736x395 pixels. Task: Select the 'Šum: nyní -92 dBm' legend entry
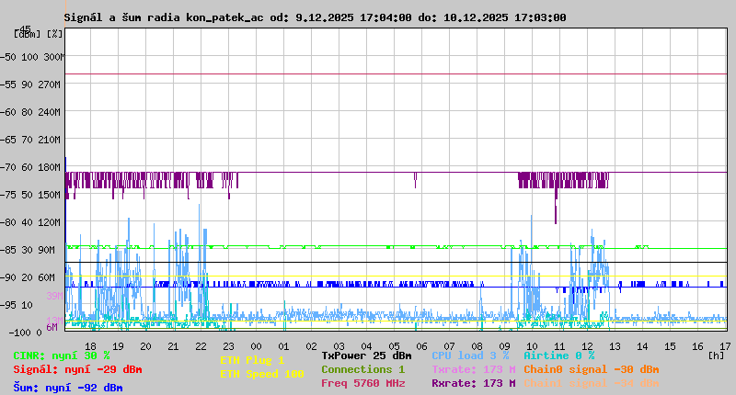[x=68, y=388]
